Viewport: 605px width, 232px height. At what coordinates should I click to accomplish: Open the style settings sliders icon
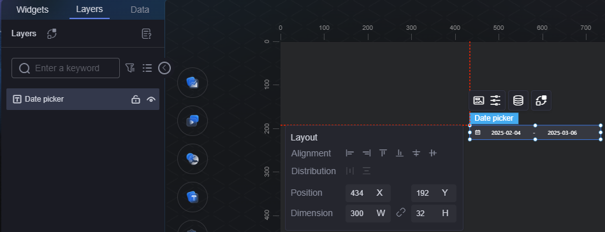click(495, 101)
